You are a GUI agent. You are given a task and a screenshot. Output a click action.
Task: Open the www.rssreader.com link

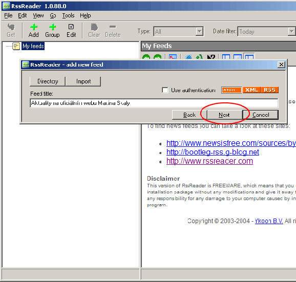point(209,161)
